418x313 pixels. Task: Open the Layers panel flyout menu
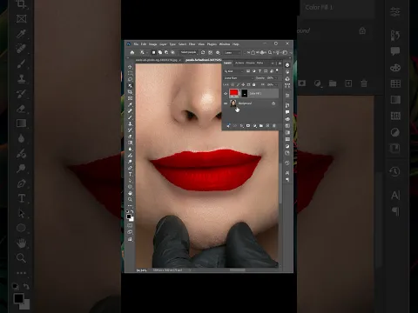click(x=280, y=63)
